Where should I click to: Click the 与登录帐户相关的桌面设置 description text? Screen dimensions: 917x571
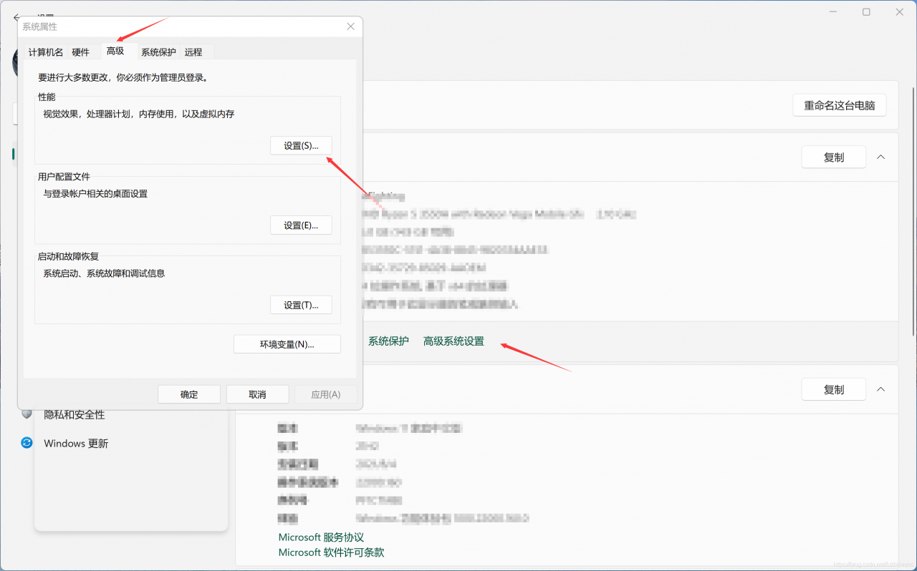tap(95, 194)
